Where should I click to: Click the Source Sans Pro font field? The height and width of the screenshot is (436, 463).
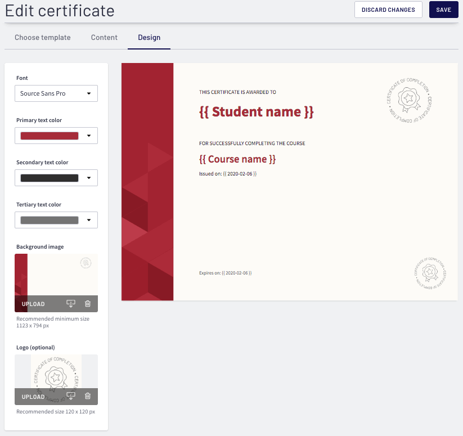click(x=56, y=93)
